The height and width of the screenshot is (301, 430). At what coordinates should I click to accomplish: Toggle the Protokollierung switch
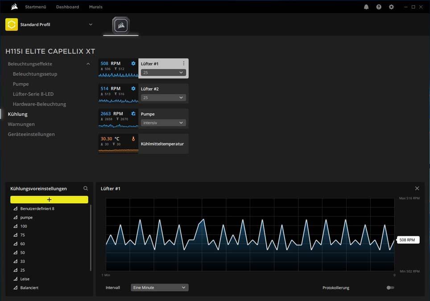390,288
